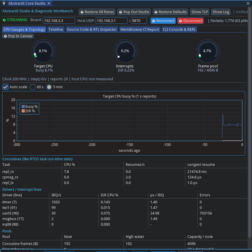Select the uart3 (90) driver row

pos(125,213)
